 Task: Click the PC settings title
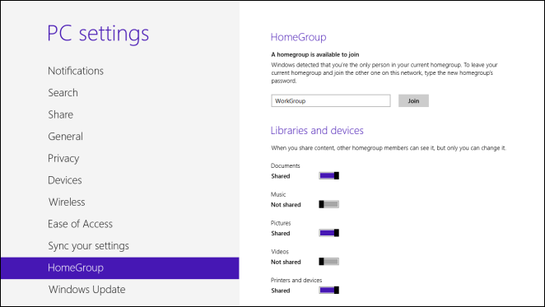click(98, 34)
